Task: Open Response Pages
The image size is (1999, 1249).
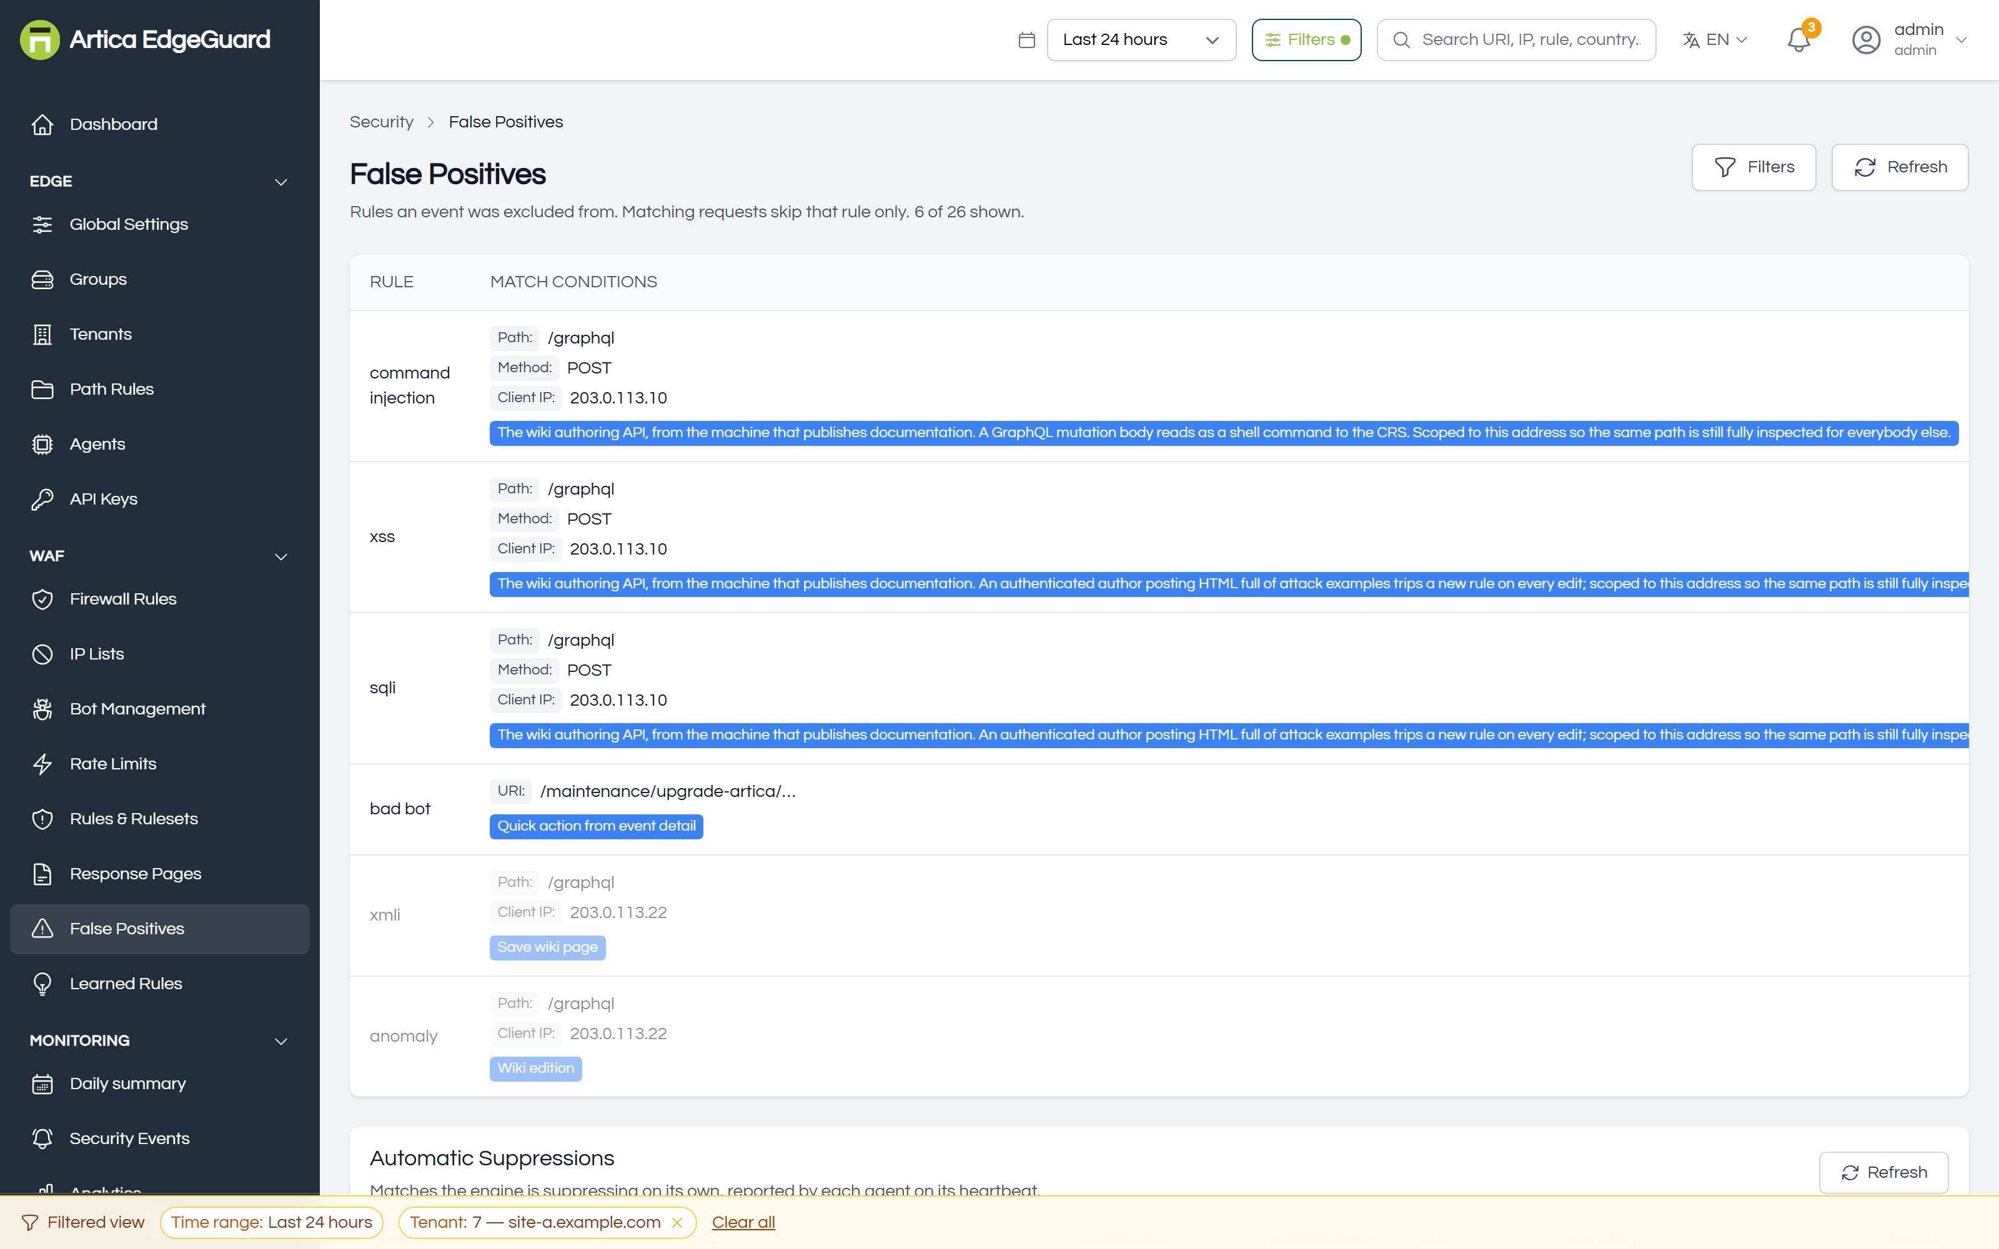Action: tap(159, 874)
